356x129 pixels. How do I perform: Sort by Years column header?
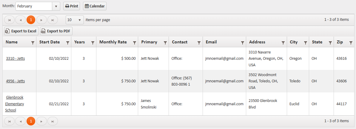[79, 42]
